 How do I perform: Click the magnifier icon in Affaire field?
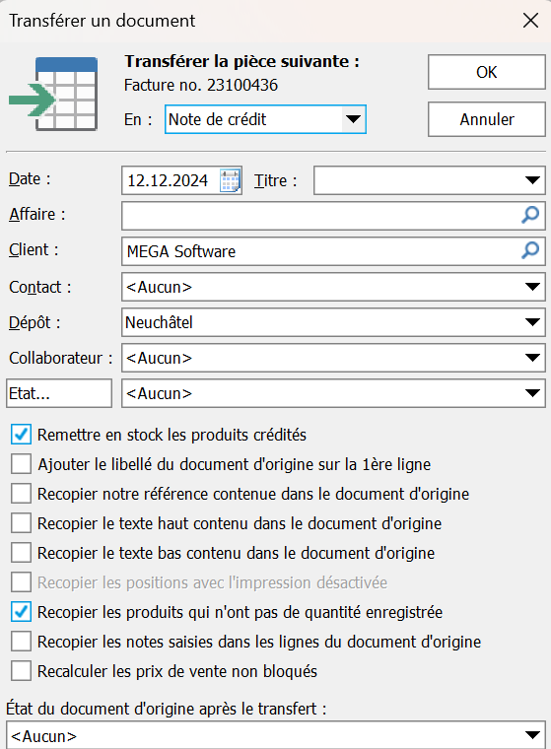530,215
